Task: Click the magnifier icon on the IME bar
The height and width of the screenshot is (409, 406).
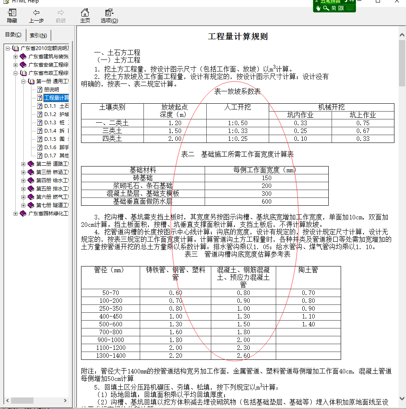Action: [326, 8]
